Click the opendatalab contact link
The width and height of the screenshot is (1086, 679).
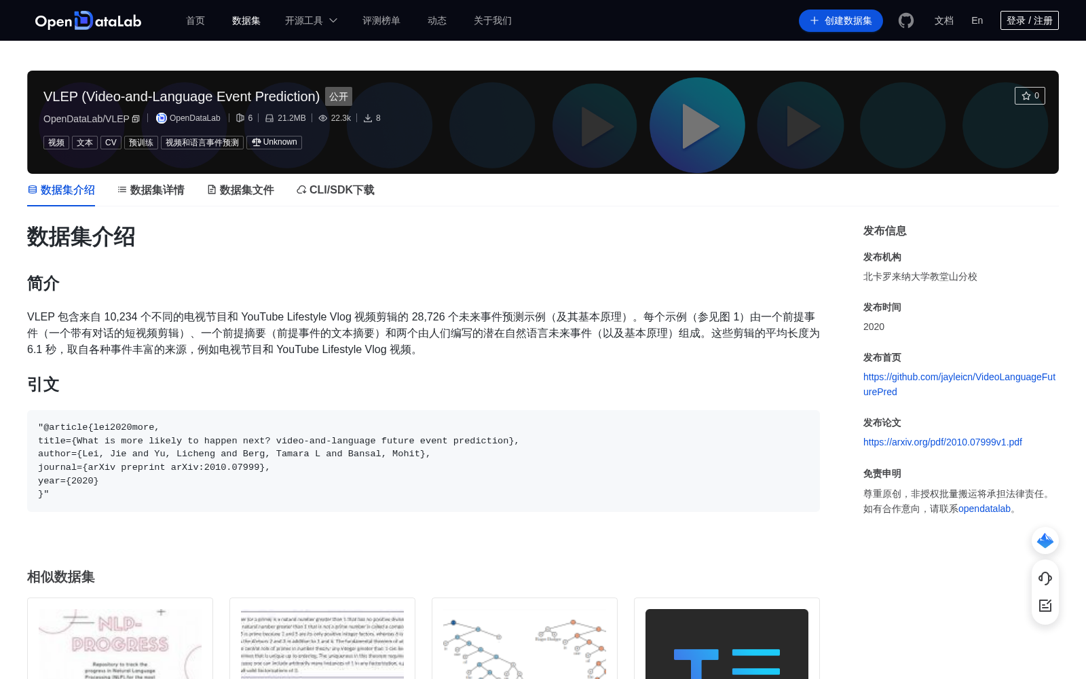point(984,509)
